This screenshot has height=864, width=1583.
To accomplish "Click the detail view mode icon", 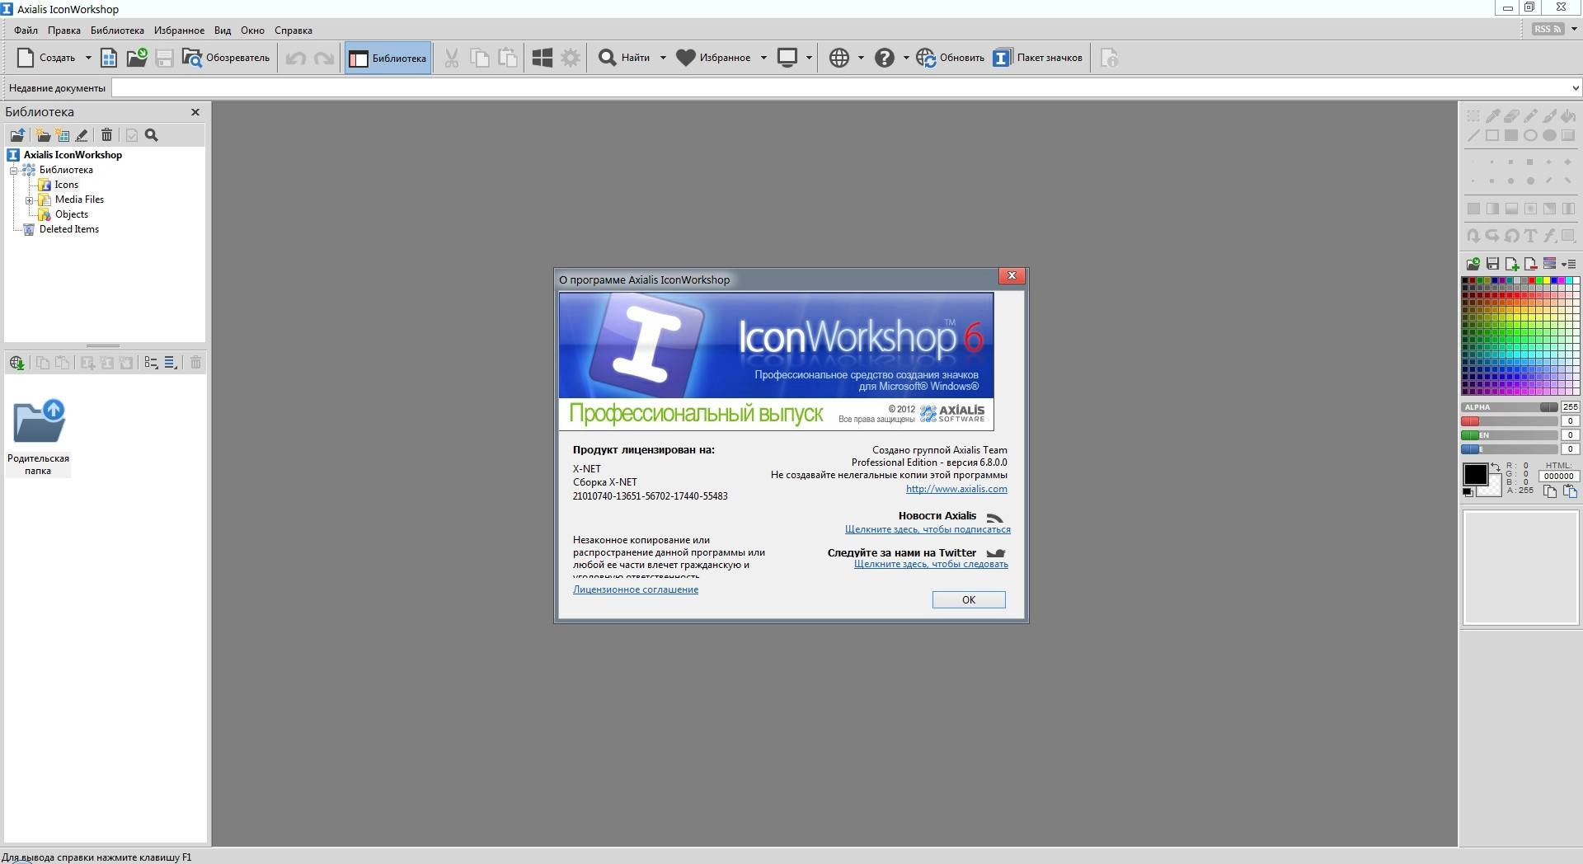I will pyautogui.click(x=151, y=363).
